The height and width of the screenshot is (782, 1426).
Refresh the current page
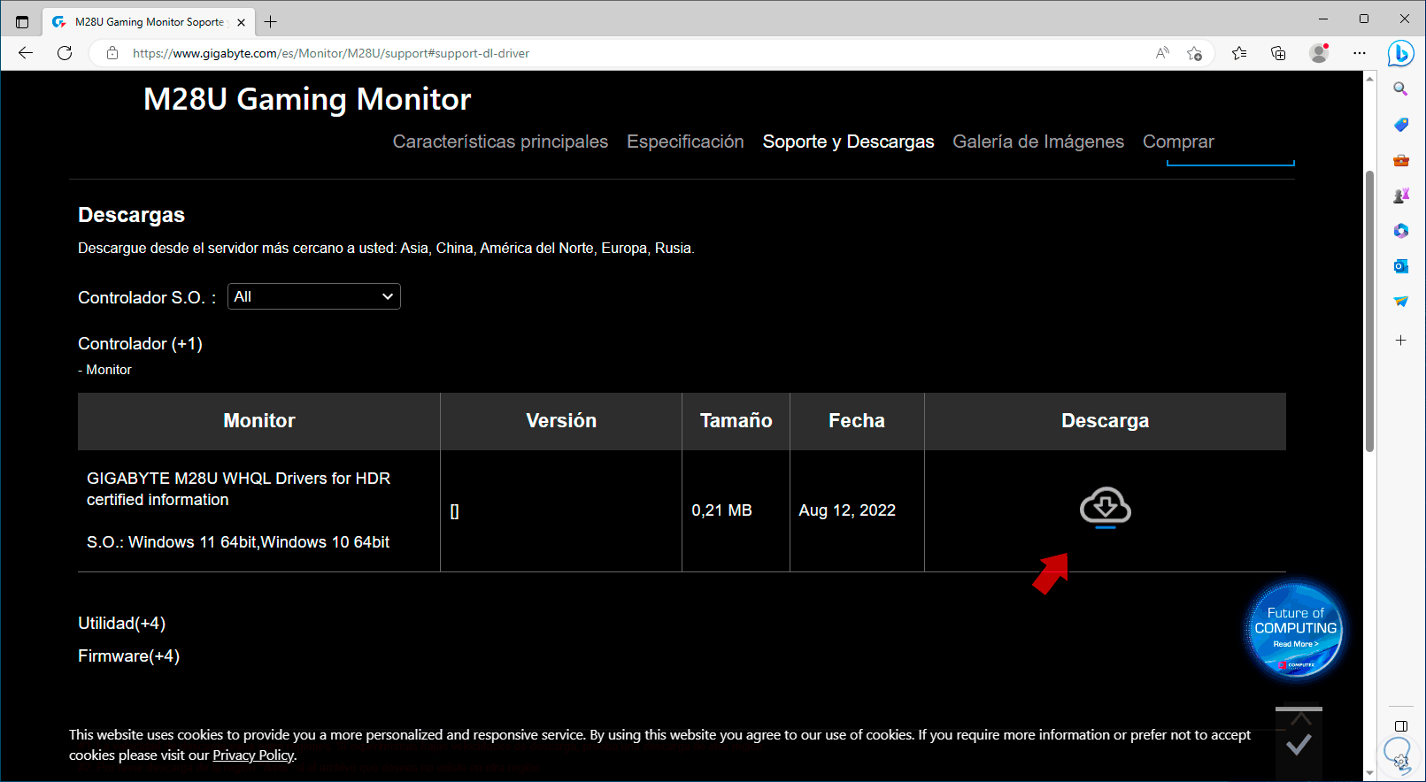tap(65, 53)
